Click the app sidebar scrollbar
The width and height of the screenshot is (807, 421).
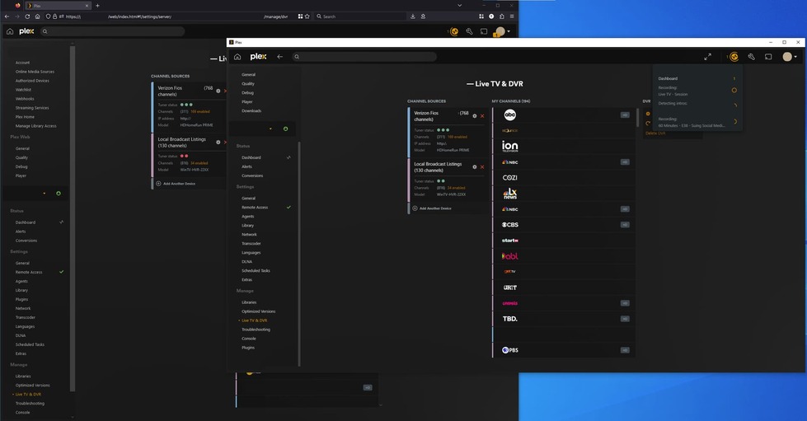tap(299, 253)
